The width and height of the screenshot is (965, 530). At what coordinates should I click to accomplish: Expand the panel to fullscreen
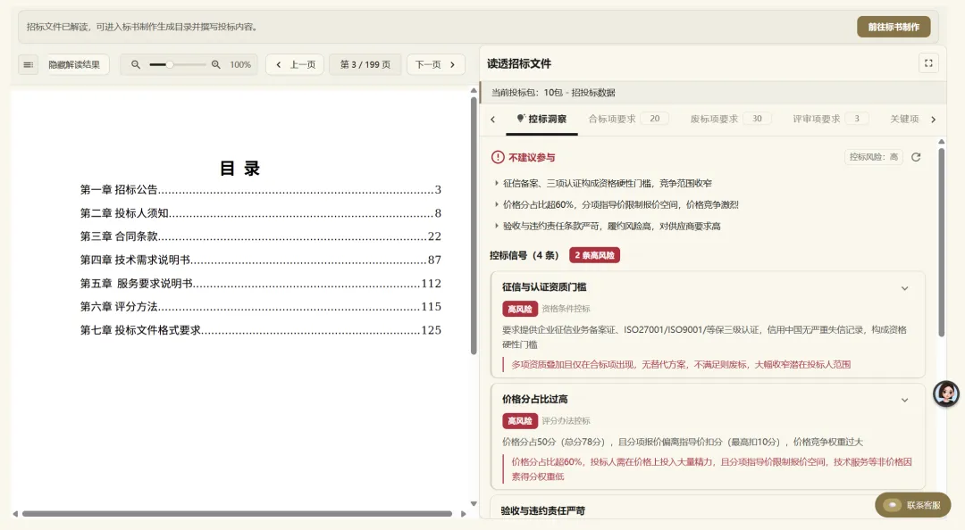coord(928,63)
